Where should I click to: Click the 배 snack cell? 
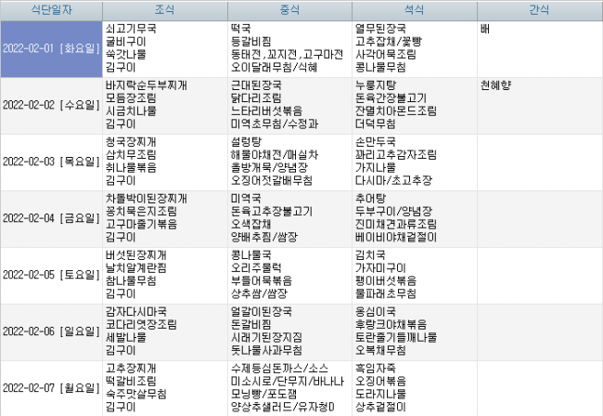pos(485,29)
